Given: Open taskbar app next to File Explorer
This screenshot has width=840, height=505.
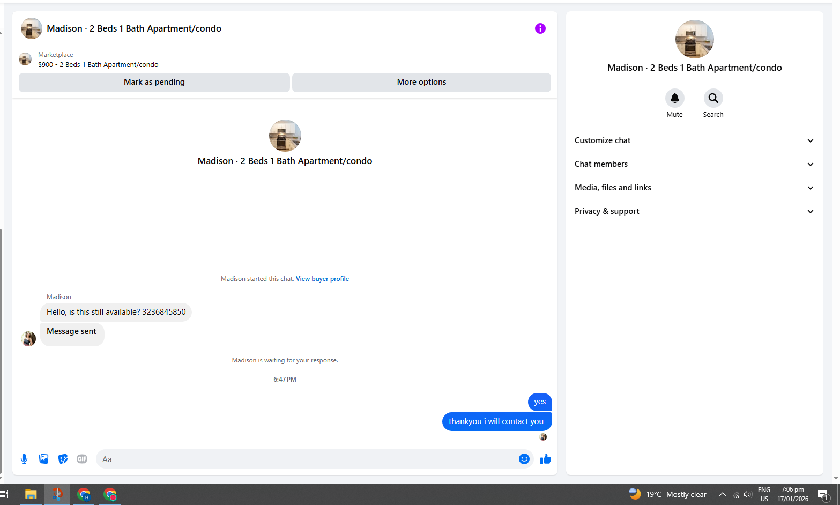Looking at the screenshot, I should pos(57,494).
